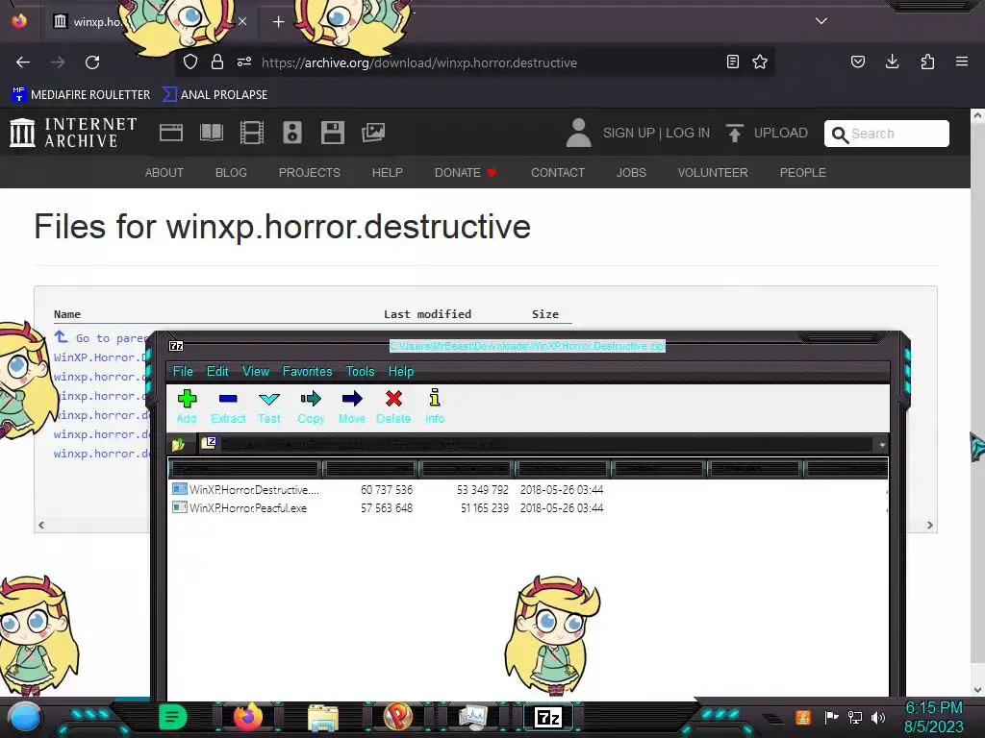Open the ABOUT navigation link
The width and height of the screenshot is (985, 738).
click(x=164, y=173)
